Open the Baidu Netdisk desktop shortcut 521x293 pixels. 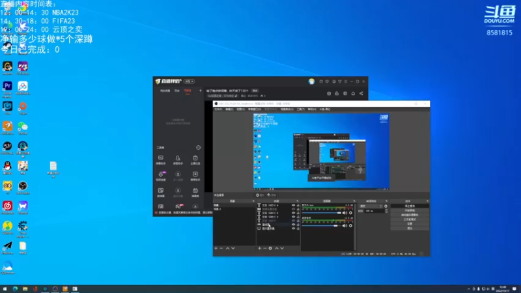point(23,87)
